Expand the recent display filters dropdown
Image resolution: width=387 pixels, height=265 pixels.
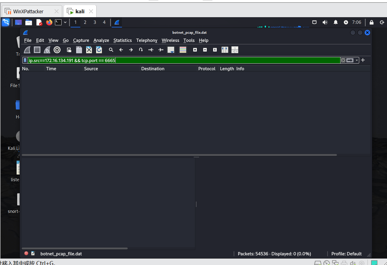(x=357, y=60)
